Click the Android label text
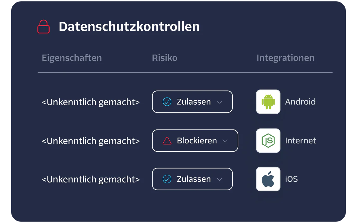The width and height of the screenshot is (357, 223). (300, 102)
